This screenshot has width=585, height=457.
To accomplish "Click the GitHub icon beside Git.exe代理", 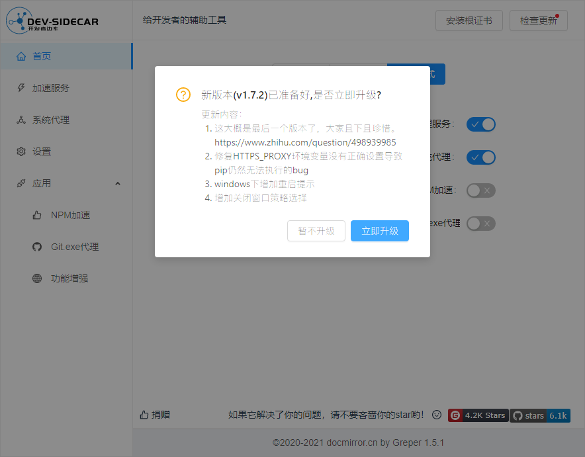I will coord(36,247).
